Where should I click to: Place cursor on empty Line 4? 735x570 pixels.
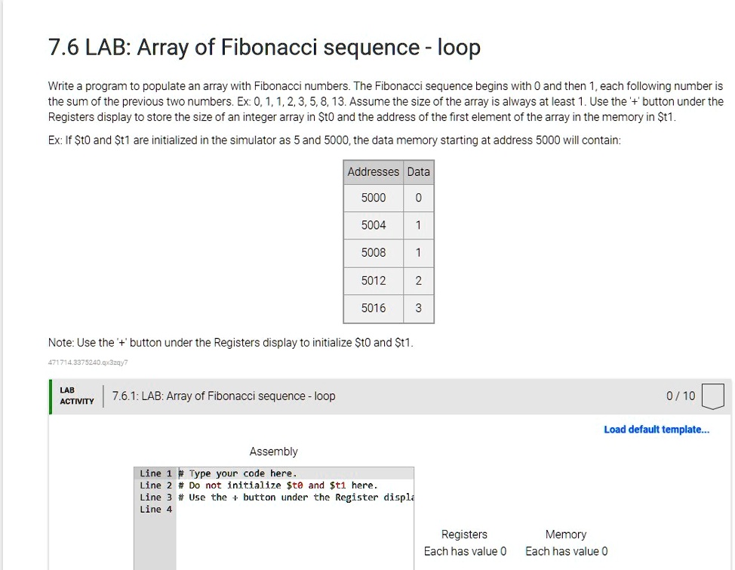click(x=295, y=510)
